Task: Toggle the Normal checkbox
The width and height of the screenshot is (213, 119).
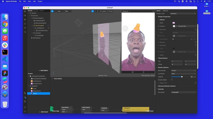Action: click(196, 42)
